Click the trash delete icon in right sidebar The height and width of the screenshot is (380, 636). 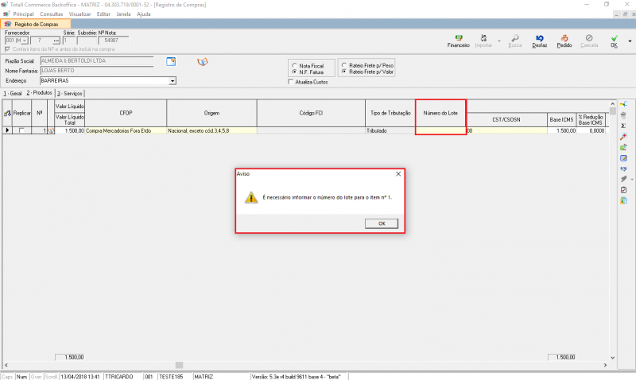click(623, 115)
